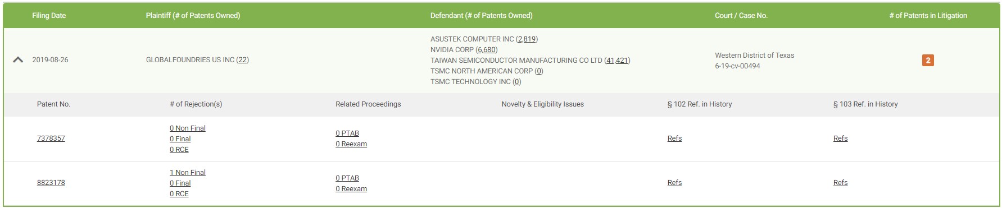View NVIDIA 6,680 patents owned

pyautogui.click(x=487, y=50)
